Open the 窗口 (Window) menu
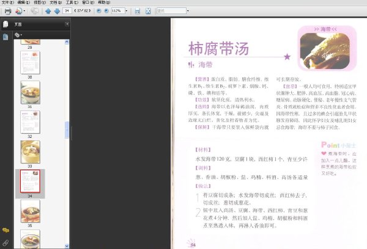 [88, 2]
